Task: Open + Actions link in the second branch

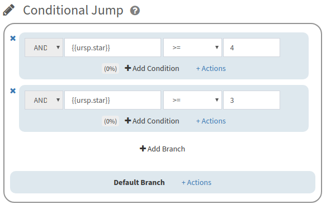Action: tap(211, 121)
